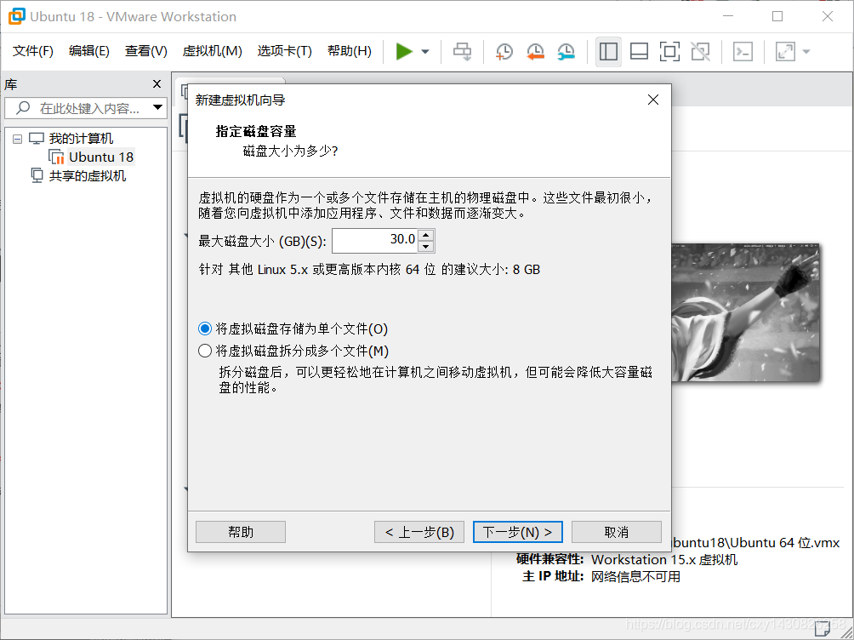Viewport: 854px width, 640px height.
Task: Close the 新建虚拟机向导 dialog
Action: click(x=653, y=100)
